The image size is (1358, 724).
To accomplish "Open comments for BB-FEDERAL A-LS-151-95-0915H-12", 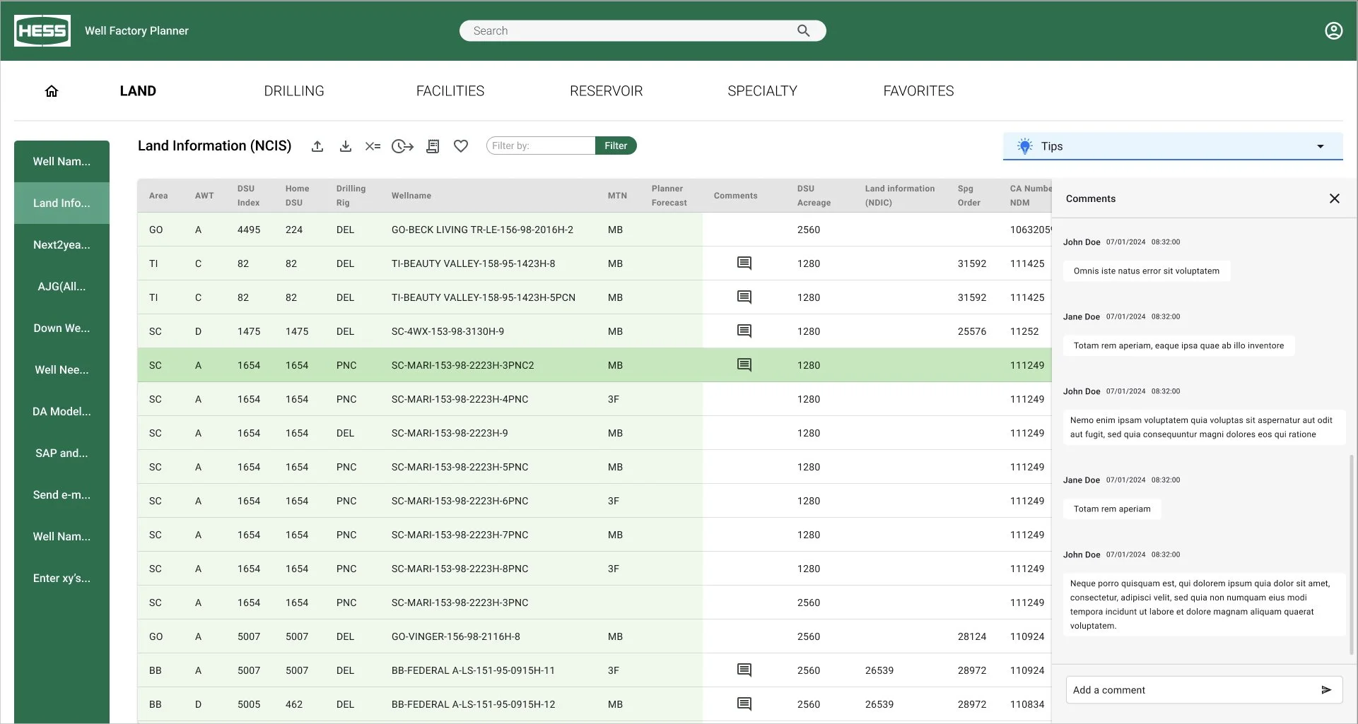I will (x=744, y=704).
